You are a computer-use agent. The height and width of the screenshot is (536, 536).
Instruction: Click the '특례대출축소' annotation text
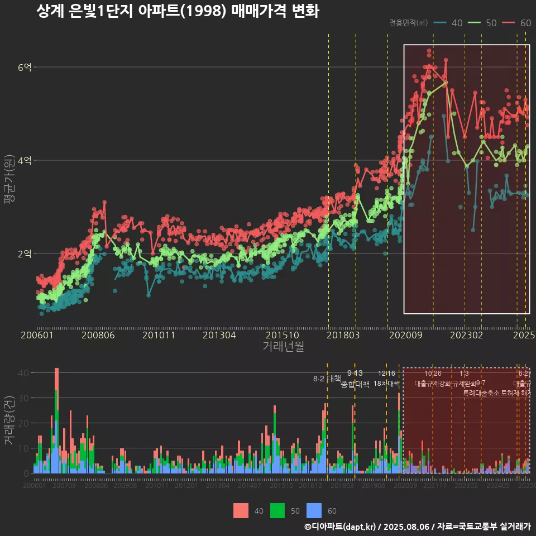point(481,393)
